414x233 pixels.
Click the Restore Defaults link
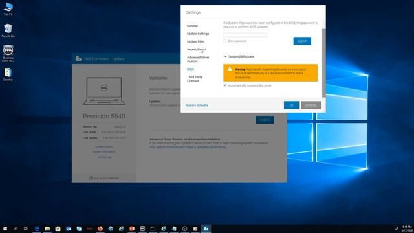point(197,105)
